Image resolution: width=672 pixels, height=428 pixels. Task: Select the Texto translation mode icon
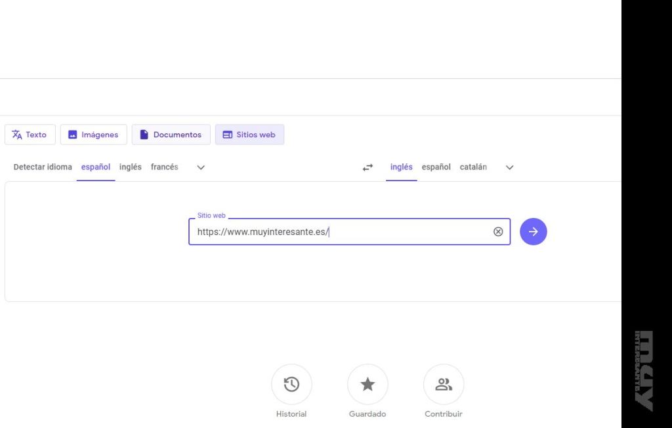click(x=16, y=134)
